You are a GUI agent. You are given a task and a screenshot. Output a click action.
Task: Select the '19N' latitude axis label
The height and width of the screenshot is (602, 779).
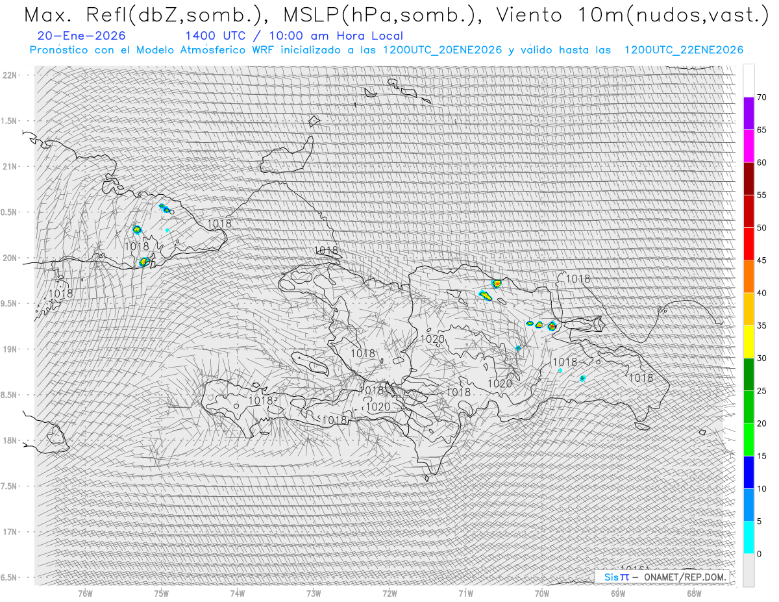[x=10, y=349]
